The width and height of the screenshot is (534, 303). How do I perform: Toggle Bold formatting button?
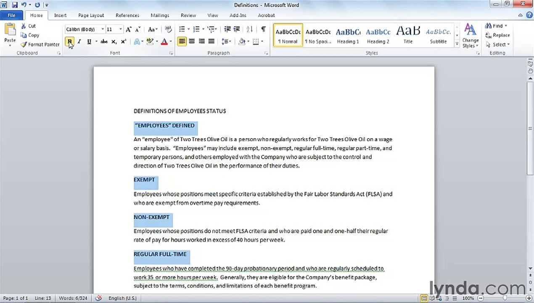pyautogui.click(x=69, y=42)
